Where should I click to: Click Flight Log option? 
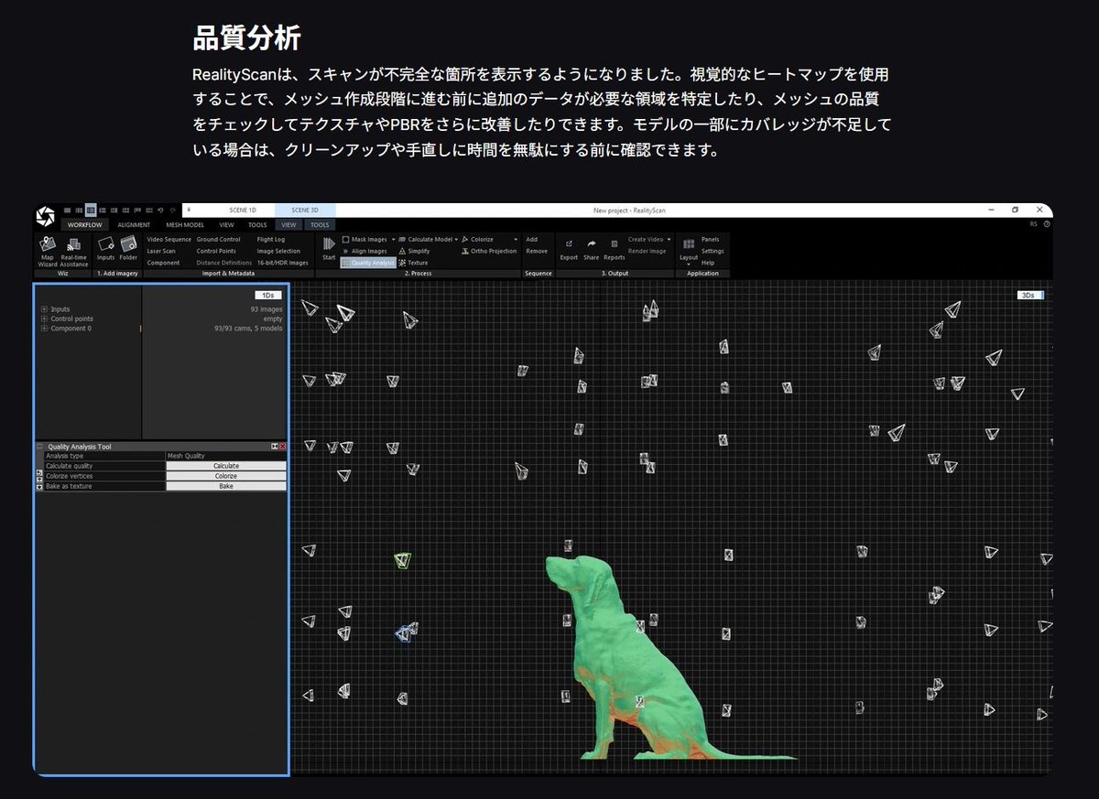point(271,240)
